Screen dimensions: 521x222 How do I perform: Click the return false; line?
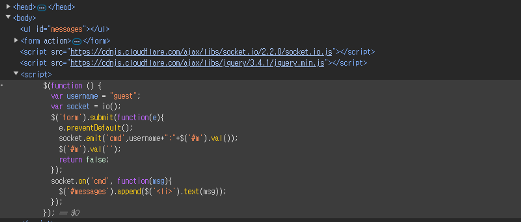[84, 160]
